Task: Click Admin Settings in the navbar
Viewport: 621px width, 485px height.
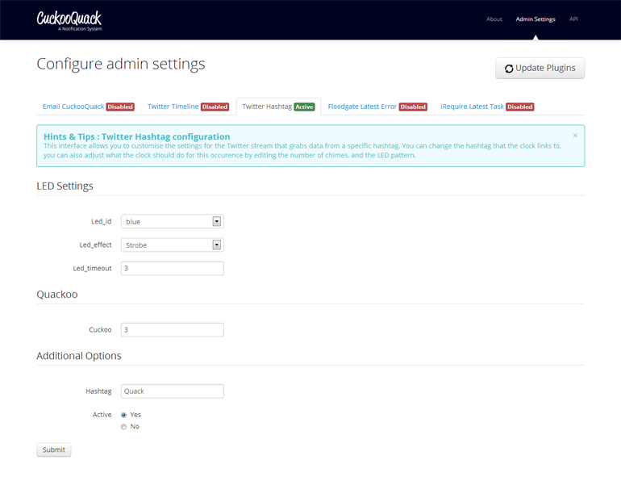Action: click(x=536, y=19)
